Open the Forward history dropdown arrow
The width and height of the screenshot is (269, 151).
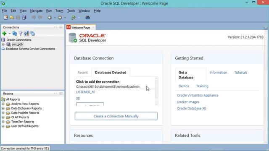pyautogui.click(x=65, y=18)
